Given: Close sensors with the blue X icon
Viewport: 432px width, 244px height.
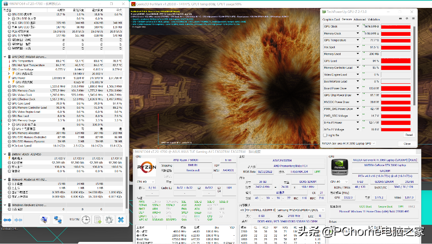Looking at the screenshot, I should [x=121, y=219].
